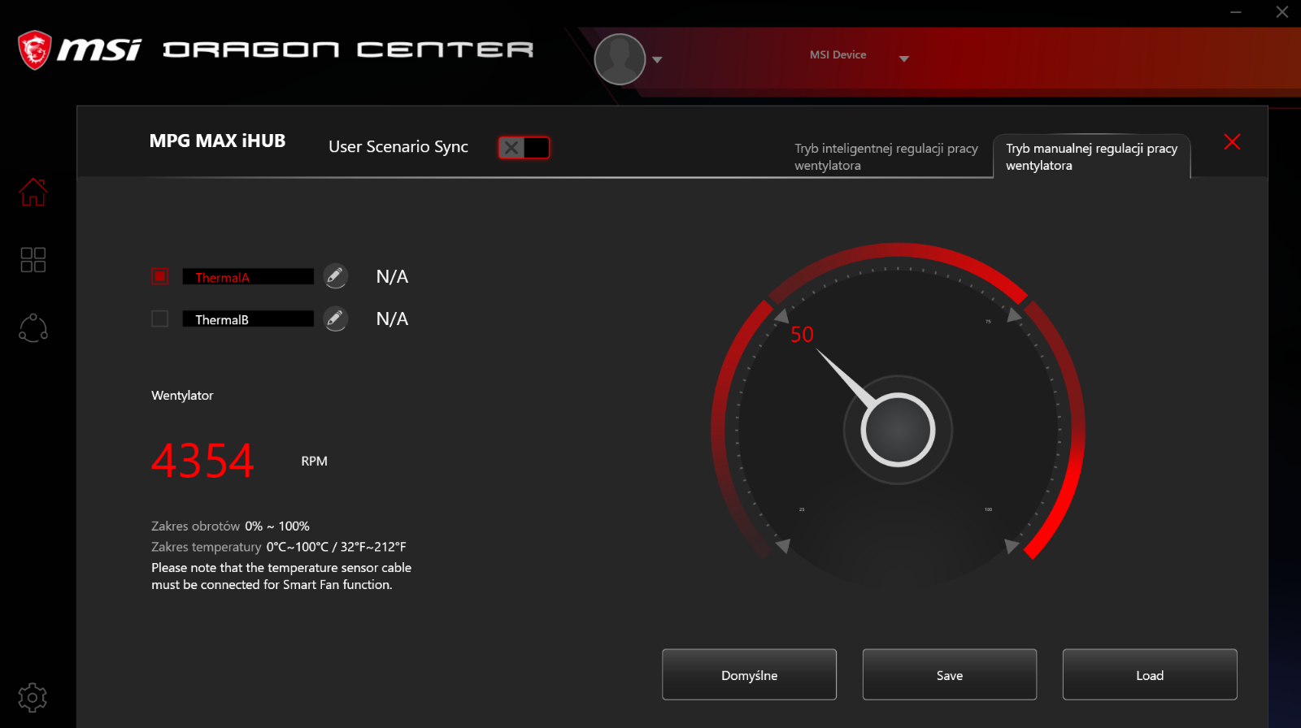Open the four-squares features grid icon
Screen dimensions: 1301x728
(x=33, y=260)
